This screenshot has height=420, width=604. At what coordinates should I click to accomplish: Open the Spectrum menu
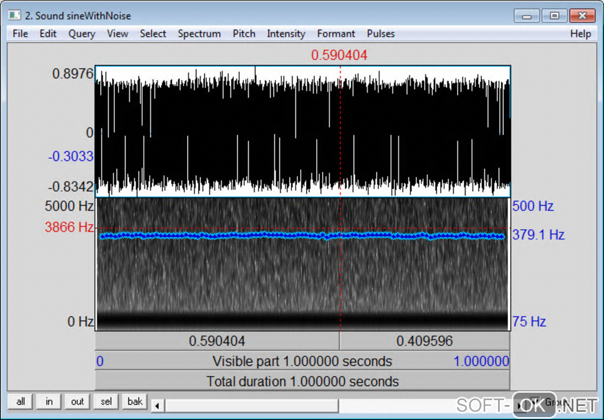tap(199, 34)
